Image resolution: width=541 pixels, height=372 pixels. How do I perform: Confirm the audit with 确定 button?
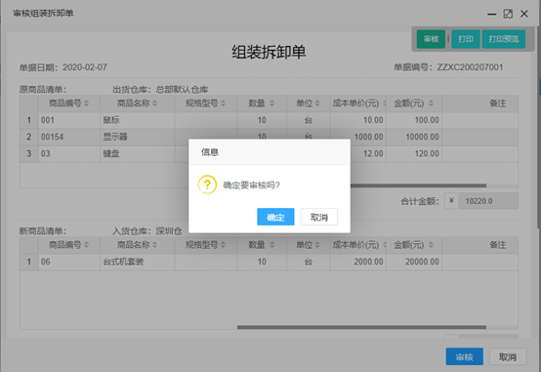pos(275,217)
